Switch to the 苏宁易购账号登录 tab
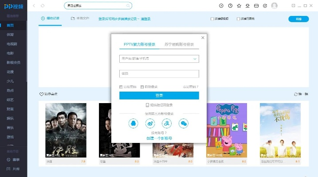318x177 pixels. coord(179,45)
